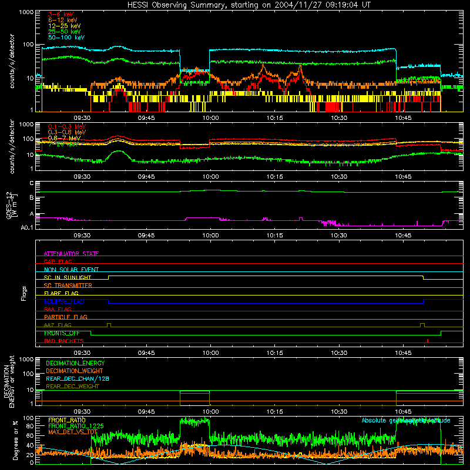
Task: Pick the yellow 12-25 keV legend label
Action: click(x=64, y=26)
